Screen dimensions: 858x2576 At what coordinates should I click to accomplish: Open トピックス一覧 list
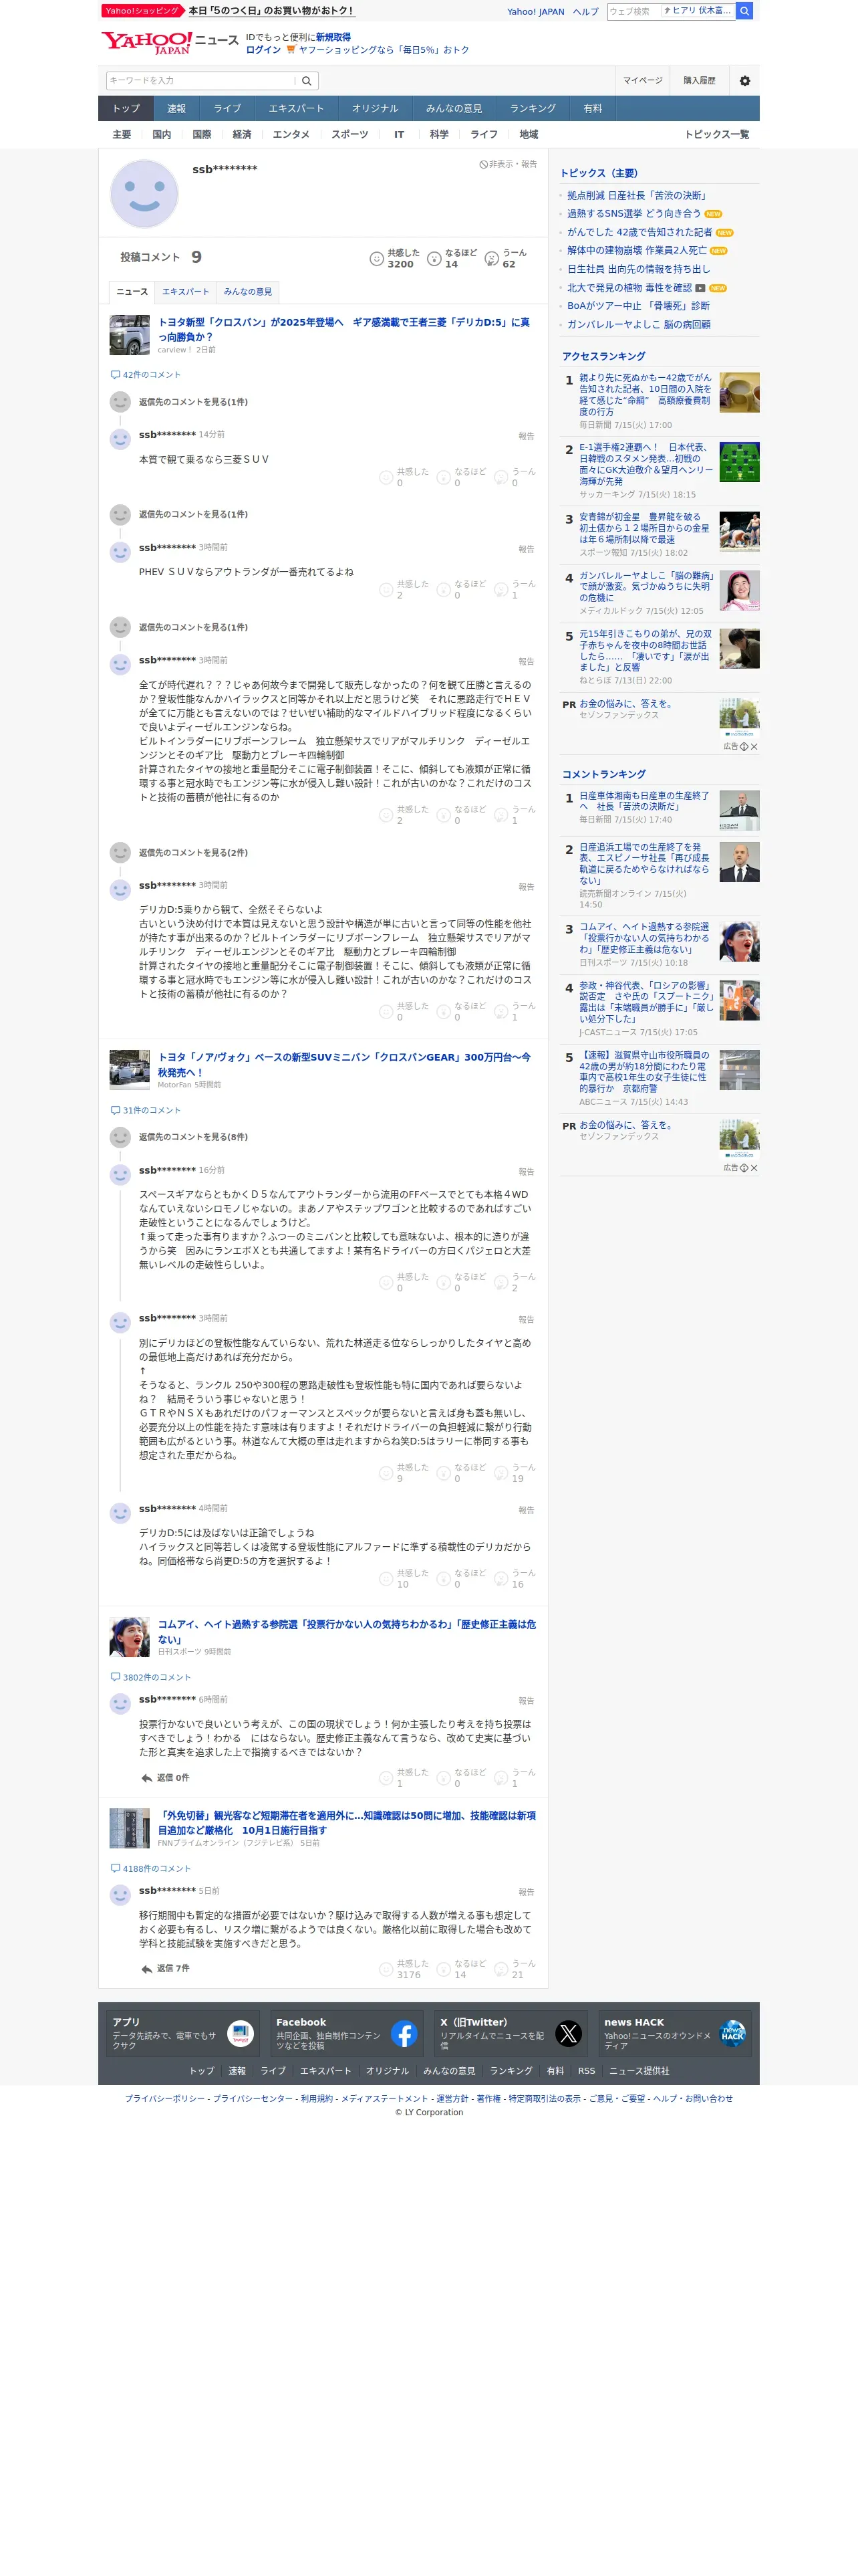coord(716,135)
